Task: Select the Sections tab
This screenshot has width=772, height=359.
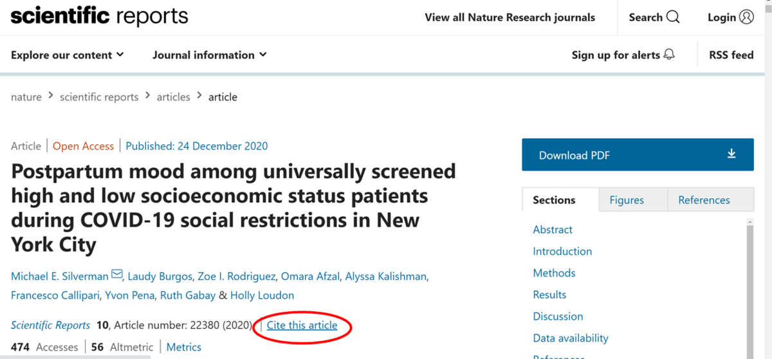Action: pos(554,200)
